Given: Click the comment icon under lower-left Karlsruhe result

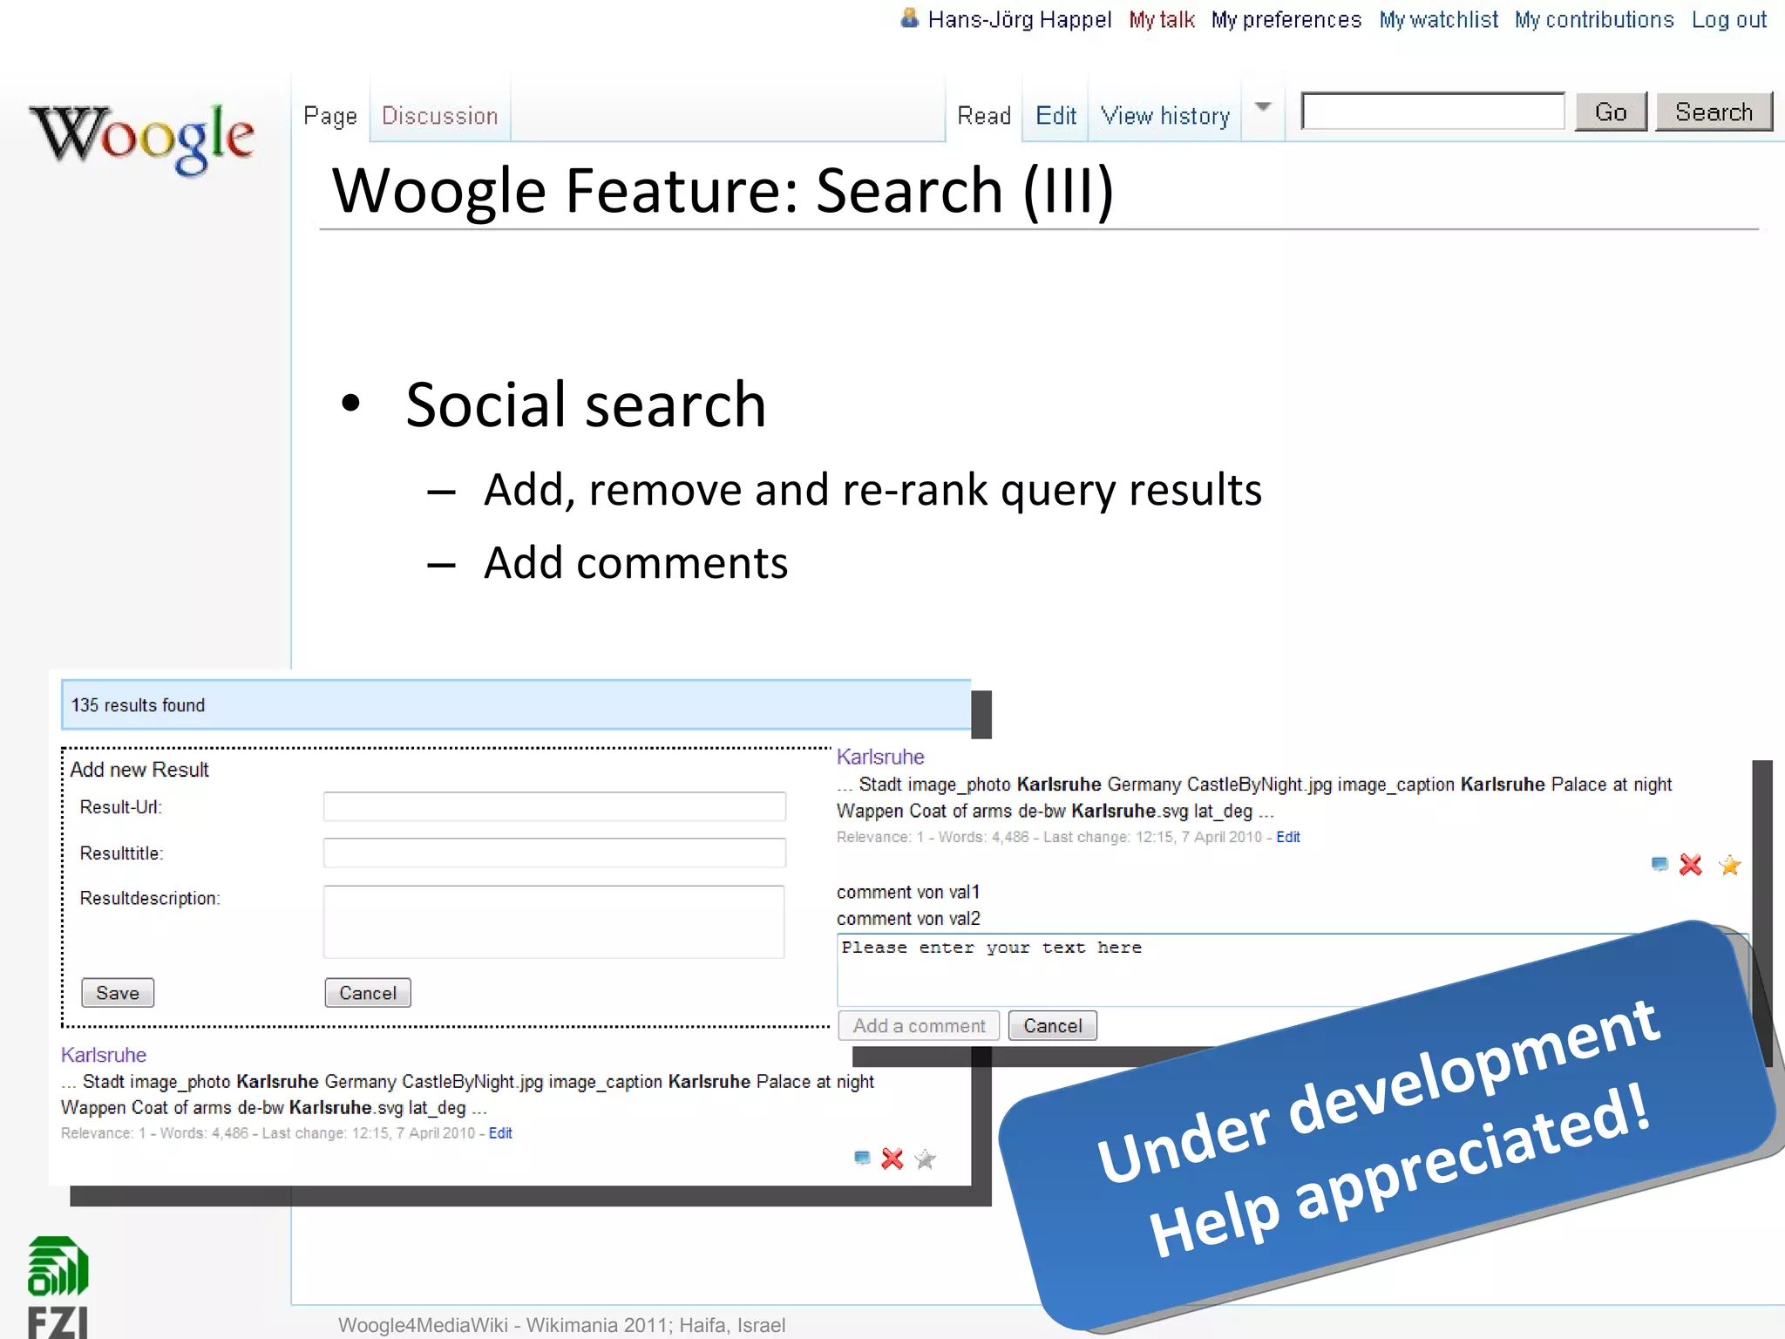Looking at the screenshot, I should coord(862,1158).
